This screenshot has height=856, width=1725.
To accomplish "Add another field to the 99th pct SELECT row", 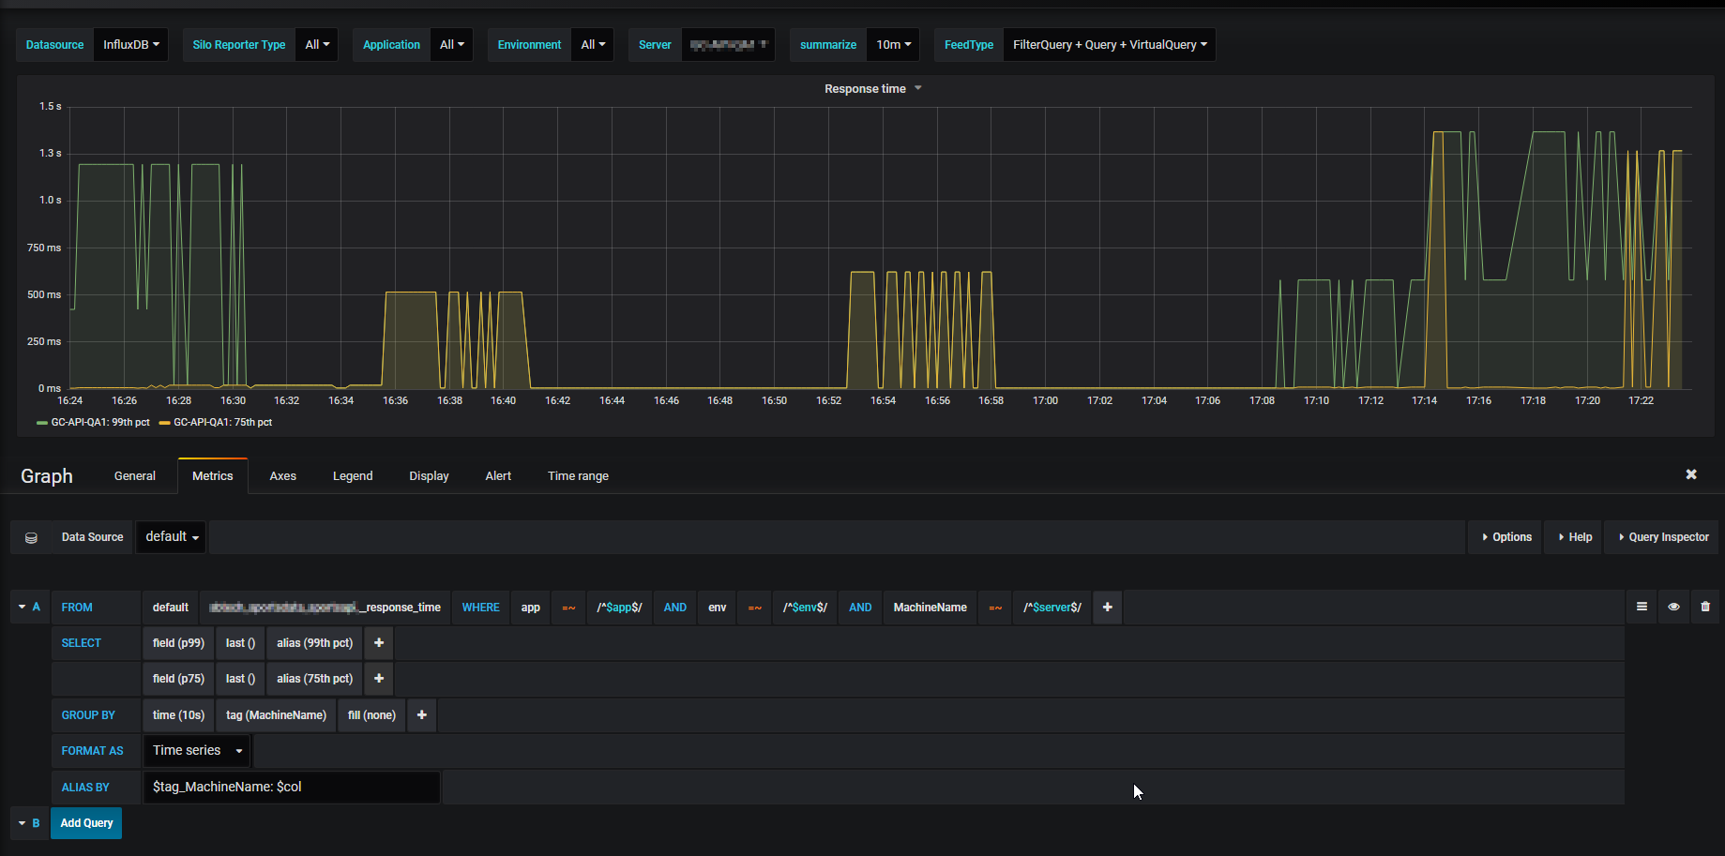I will pos(378,642).
